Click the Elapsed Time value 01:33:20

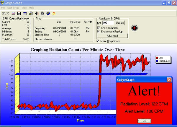click(x=75, y=35)
